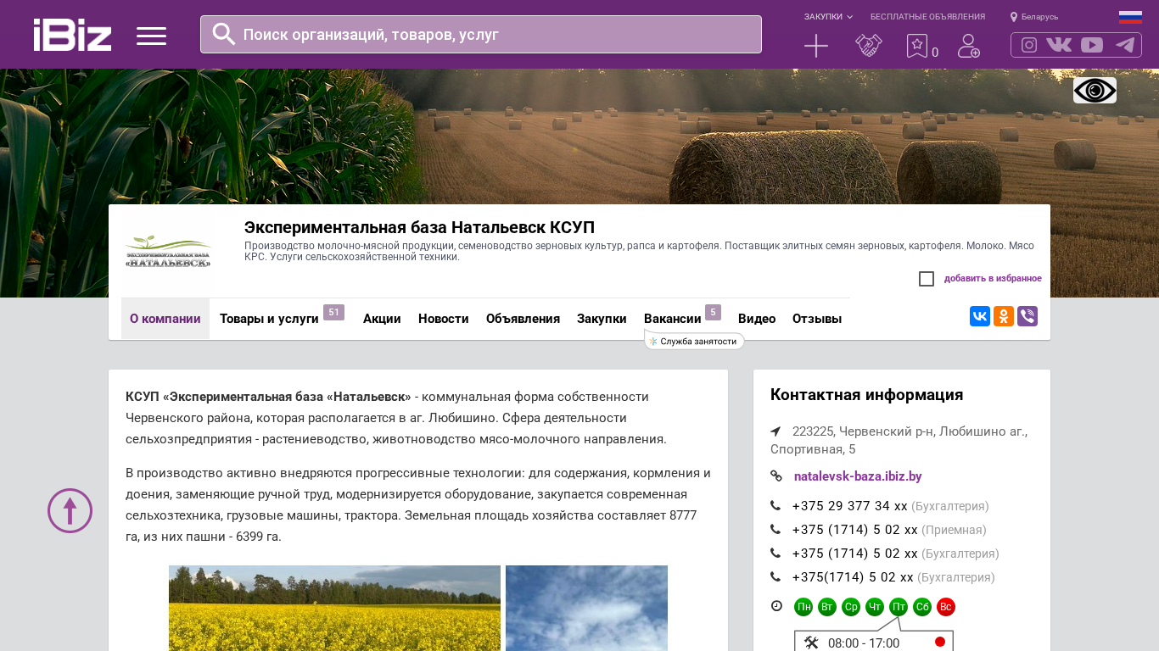The image size is (1159, 651).
Task: Focus the organization search field
Action: pyautogui.click(x=481, y=34)
